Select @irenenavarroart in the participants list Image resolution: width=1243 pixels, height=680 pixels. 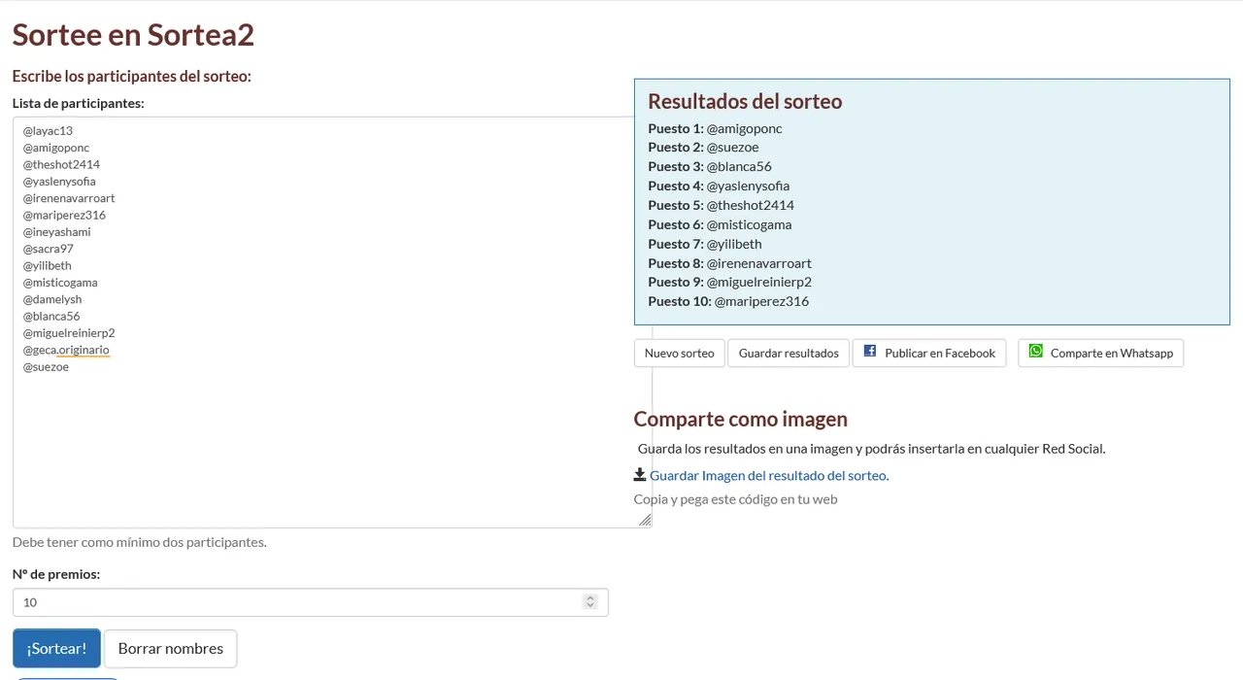69,198
